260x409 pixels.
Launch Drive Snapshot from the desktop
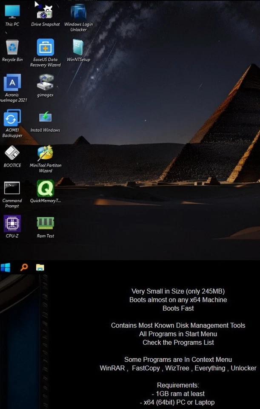click(x=46, y=16)
